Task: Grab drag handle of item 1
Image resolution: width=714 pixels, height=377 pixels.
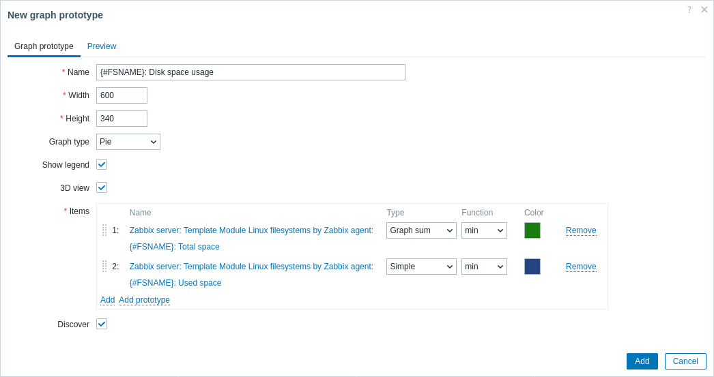Action: (104, 230)
